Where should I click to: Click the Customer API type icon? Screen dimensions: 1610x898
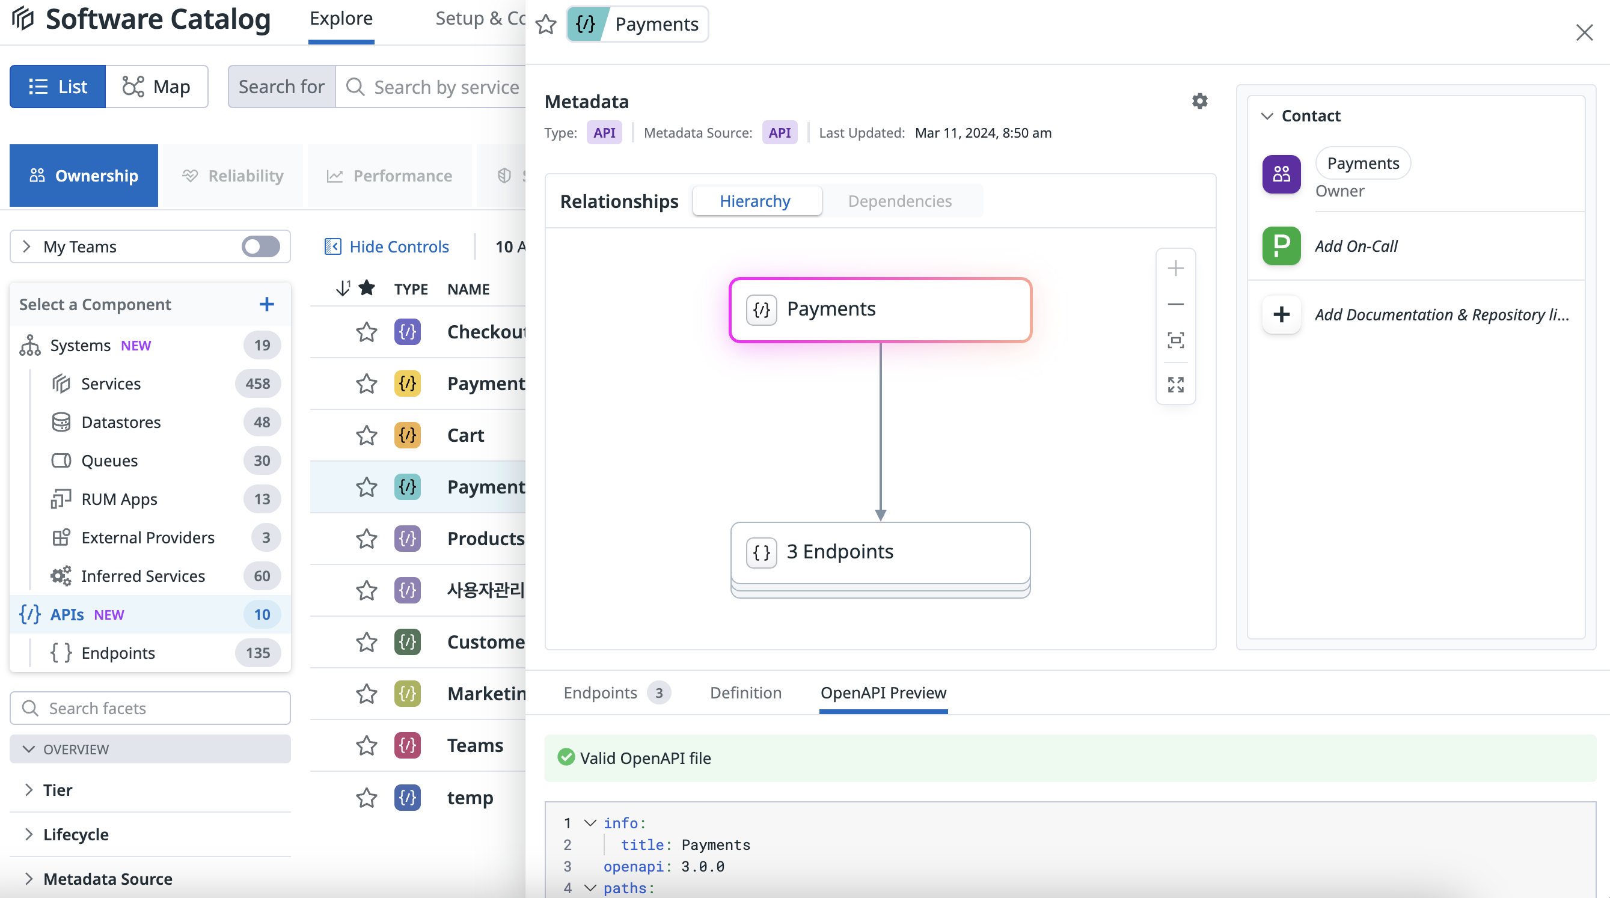408,642
